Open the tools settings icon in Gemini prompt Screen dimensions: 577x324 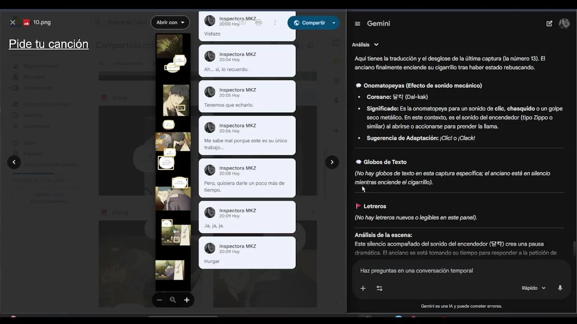[x=380, y=288]
